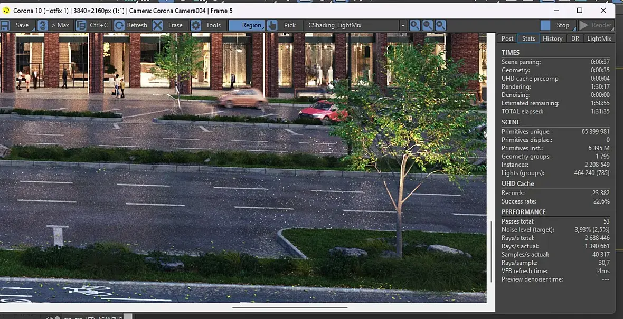
Task: Click the Passes total value 53
Action: (606, 221)
